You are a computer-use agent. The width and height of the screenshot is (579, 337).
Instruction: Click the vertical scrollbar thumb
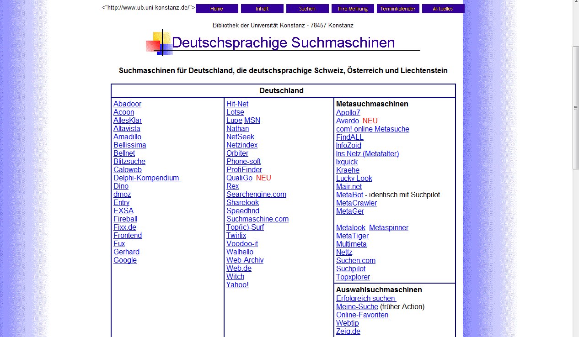576,108
